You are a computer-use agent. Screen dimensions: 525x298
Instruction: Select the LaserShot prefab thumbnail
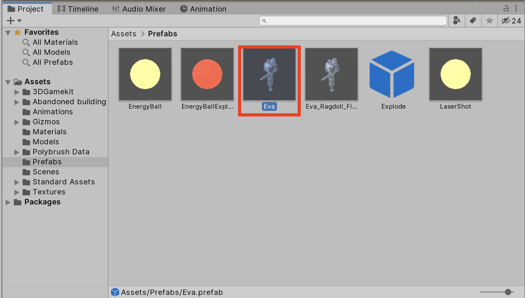point(456,74)
